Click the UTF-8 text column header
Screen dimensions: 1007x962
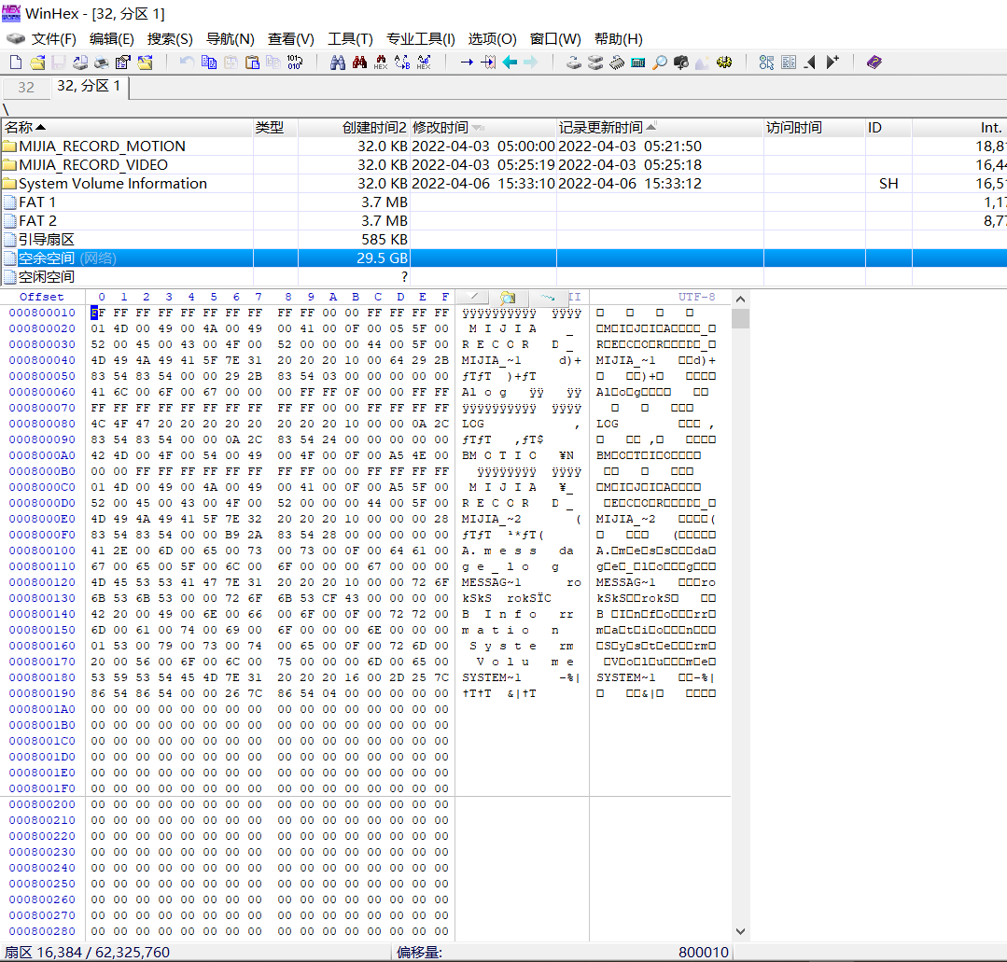click(697, 297)
